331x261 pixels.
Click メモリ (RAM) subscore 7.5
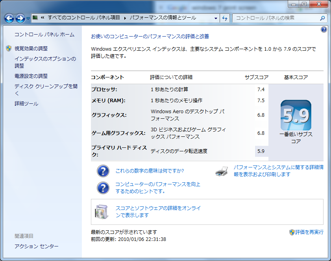pyautogui.click(x=261, y=100)
